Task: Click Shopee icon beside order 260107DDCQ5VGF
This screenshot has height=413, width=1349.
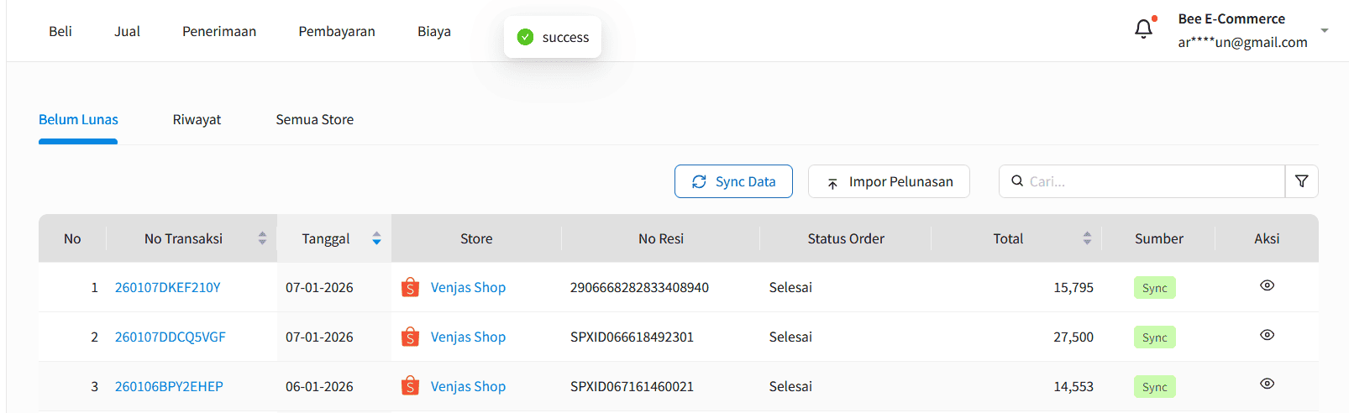Action: point(410,337)
